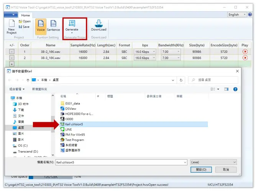Select the Test Program shortcut
Image resolution: width=256 pixels, height=191 pixels.
tap(72, 140)
